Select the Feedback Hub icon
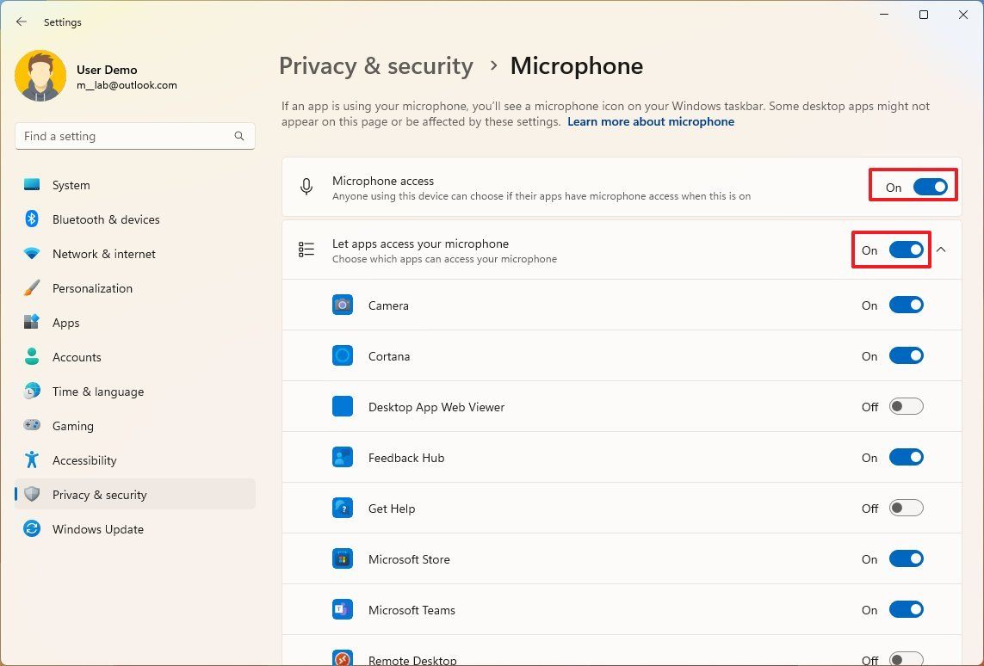984x666 pixels. click(x=343, y=457)
